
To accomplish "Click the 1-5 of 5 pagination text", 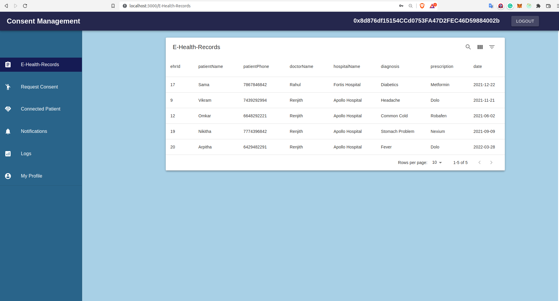I will tap(460, 163).
